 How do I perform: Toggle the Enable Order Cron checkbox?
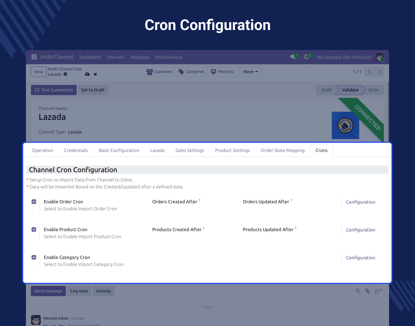point(34,202)
